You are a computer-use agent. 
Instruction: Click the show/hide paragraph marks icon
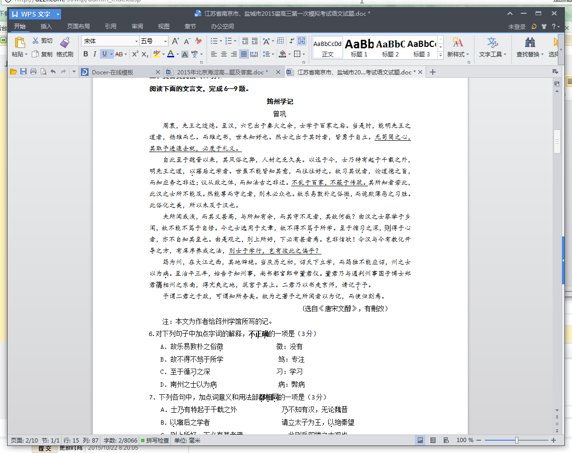click(x=291, y=41)
